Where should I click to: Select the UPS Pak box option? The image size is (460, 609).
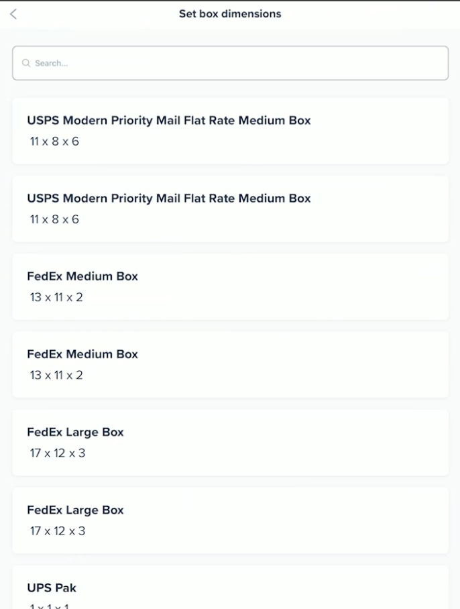[x=52, y=588]
